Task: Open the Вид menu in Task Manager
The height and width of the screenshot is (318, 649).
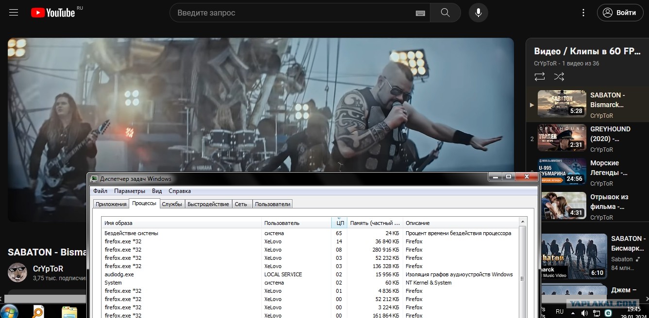Action: click(x=157, y=191)
